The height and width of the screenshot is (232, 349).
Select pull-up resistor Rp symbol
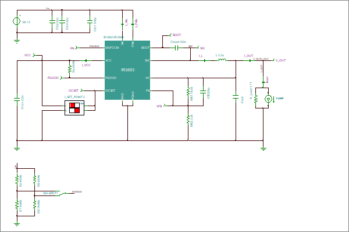coord(69,68)
